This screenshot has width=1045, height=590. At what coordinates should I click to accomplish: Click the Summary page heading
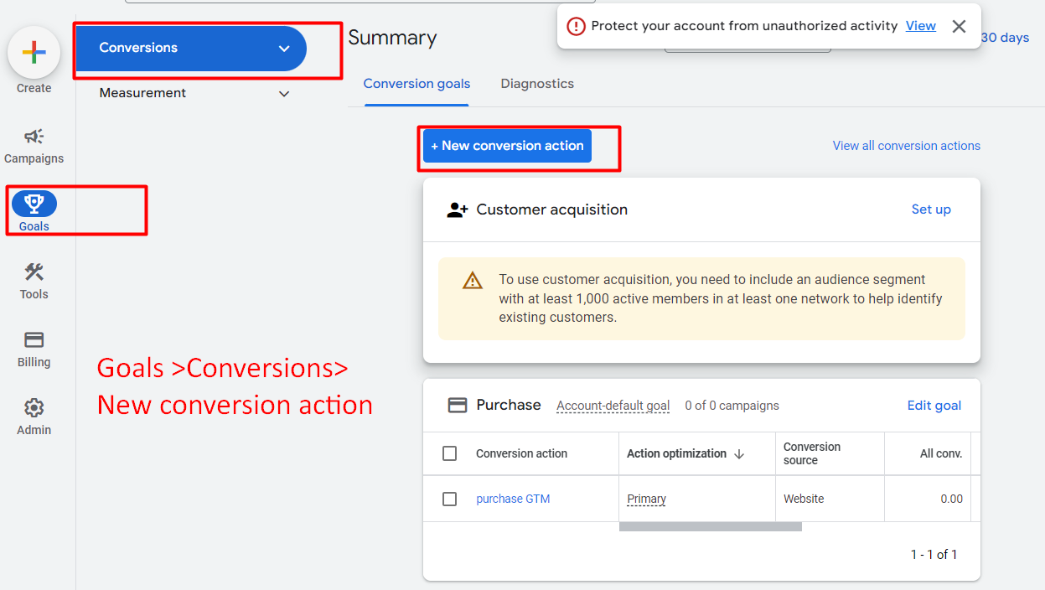point(392,38)
